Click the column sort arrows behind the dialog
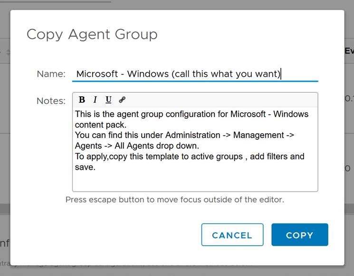Viewport: 354px width, 276px height. click(x=7, y=51)
